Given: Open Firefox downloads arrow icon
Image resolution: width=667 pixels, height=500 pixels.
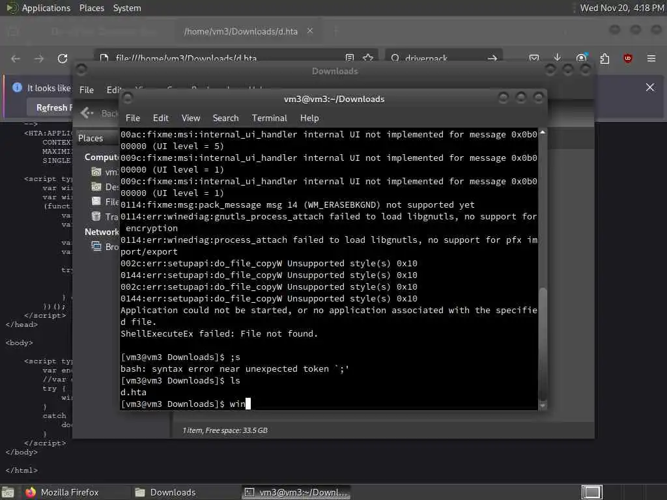Looking at the screenshot, I should click(558, 57).
